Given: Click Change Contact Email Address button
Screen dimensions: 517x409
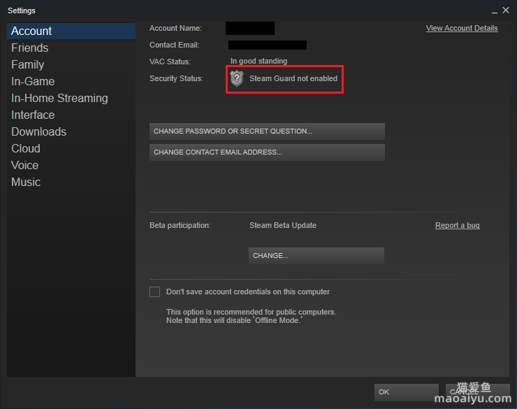Looking at the screenshot, I should click(x=267, y=152).
